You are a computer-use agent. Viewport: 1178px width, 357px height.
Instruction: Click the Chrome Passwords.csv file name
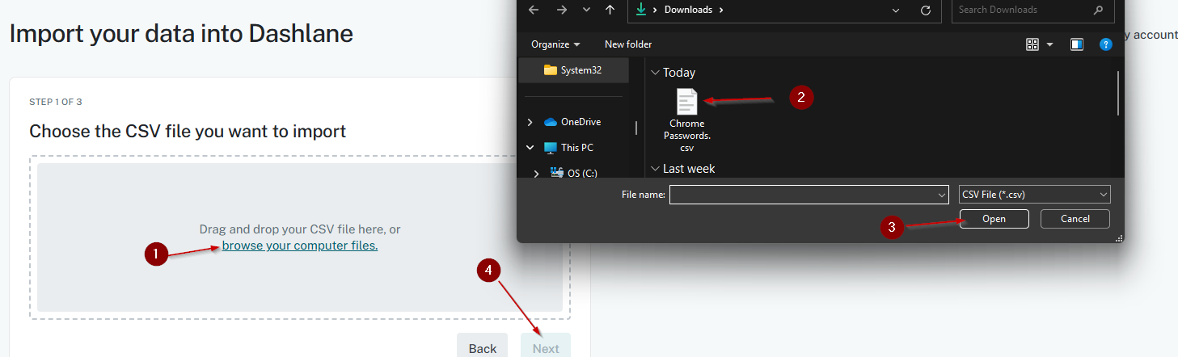coord(686,136)
